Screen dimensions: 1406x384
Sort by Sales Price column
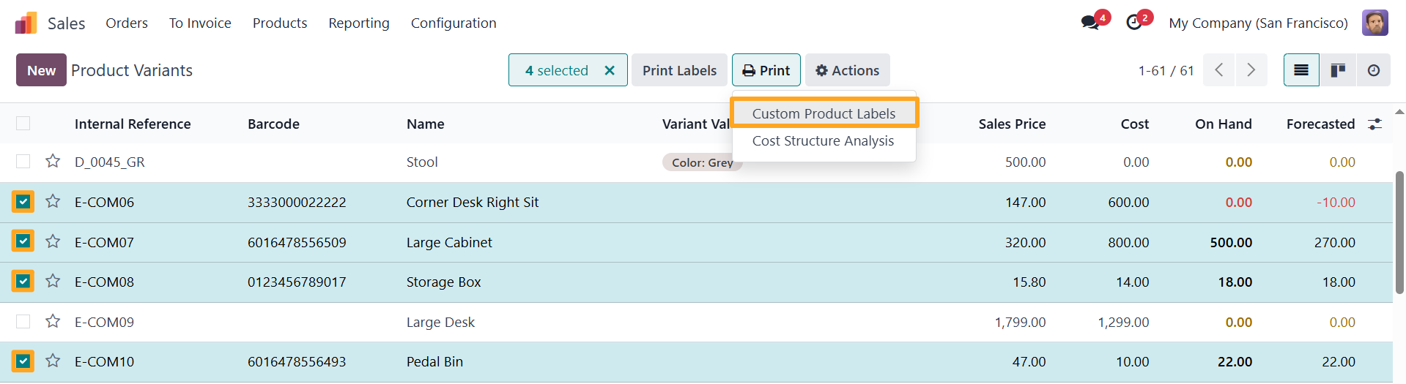pos(1012,124)
